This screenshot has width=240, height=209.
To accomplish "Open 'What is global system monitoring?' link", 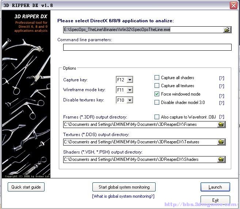I will tap(123, 196).
